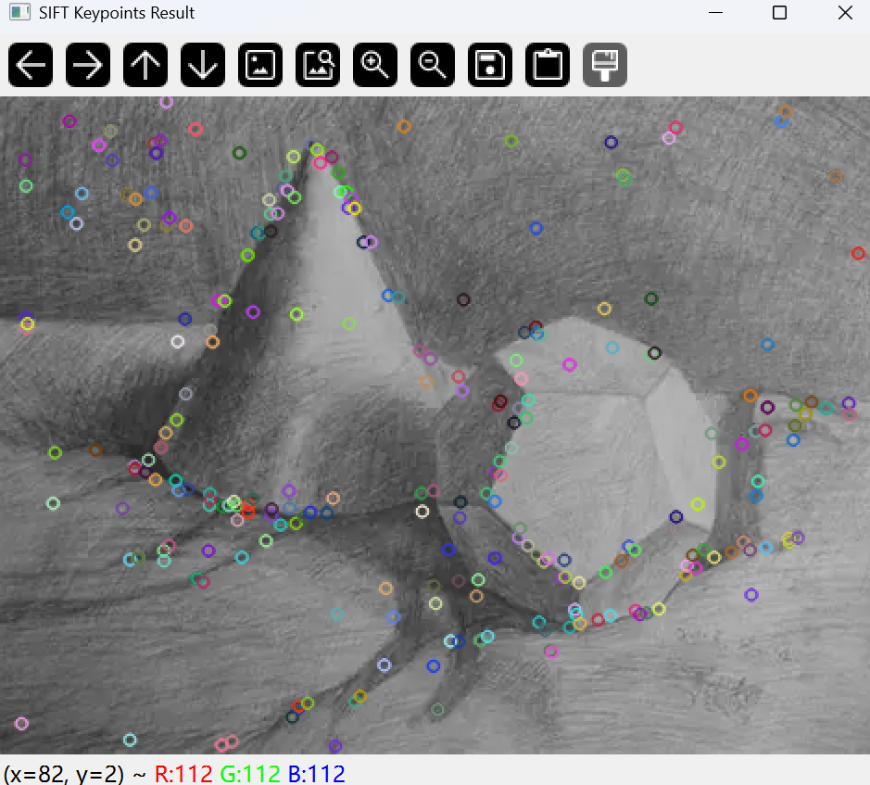The width and height of the screenshot is (870, 785).
Task: Zoom out with the minus magnifier icon
Action: coord(433,65)
